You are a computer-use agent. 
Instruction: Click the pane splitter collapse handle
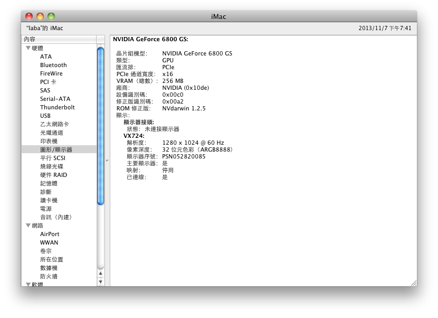(x=107, y=161)
